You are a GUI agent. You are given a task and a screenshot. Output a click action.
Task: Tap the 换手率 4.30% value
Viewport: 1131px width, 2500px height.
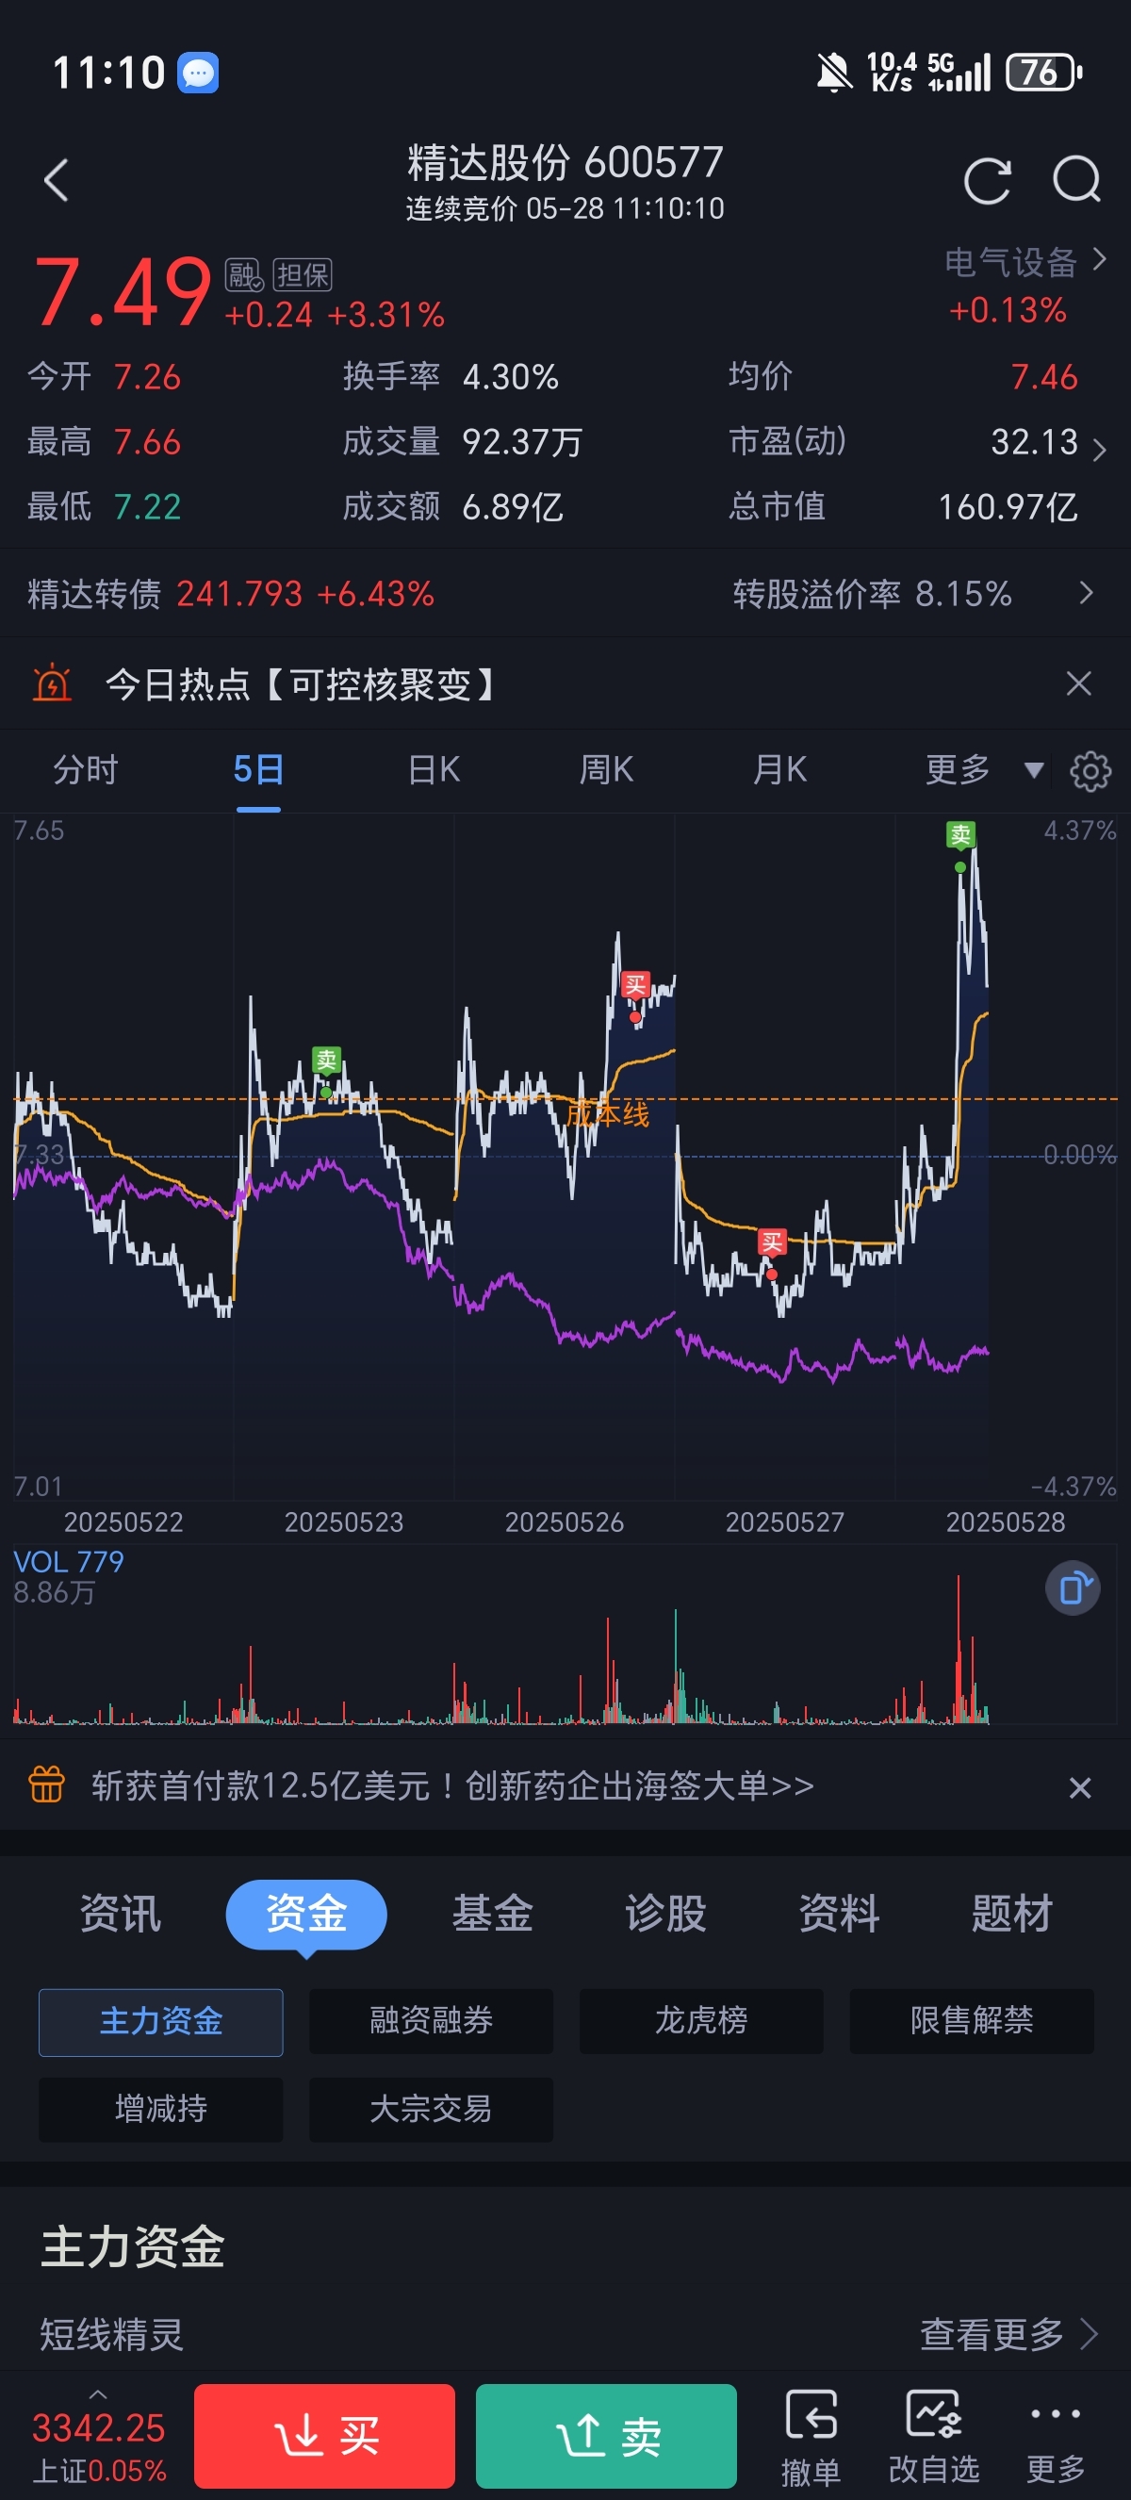510,376
